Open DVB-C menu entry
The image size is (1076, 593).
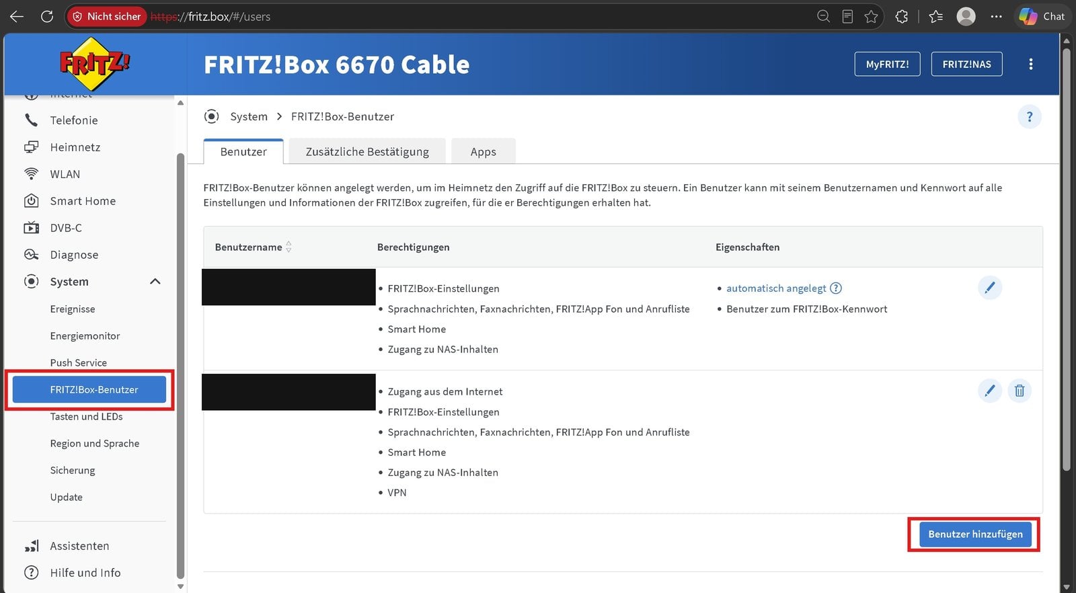pyautogui.click(x=66, y=228)
